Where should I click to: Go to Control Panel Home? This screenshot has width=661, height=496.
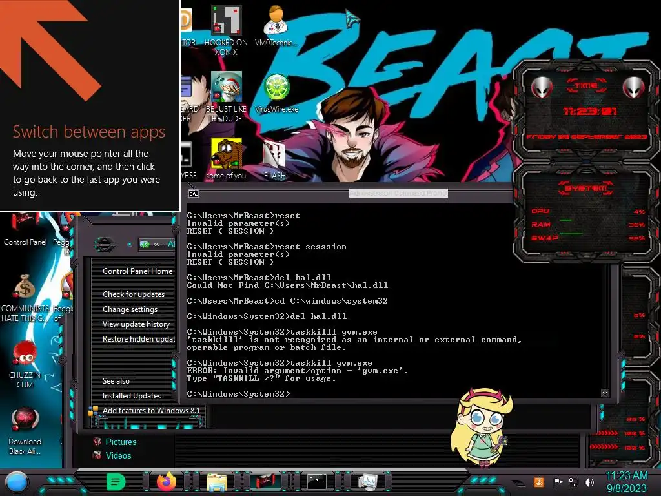click(137, 271)
